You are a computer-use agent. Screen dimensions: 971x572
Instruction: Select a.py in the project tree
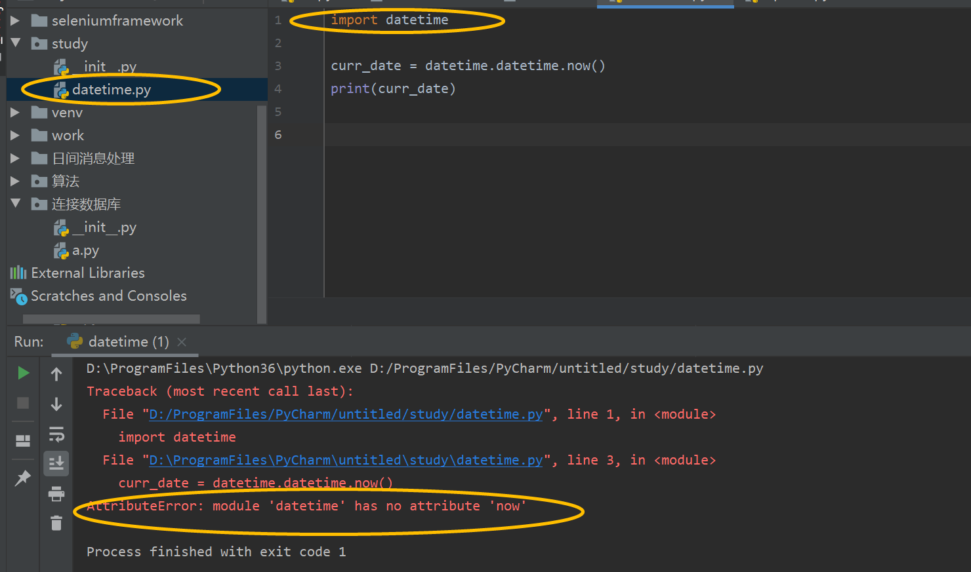(x=85, y=250)
